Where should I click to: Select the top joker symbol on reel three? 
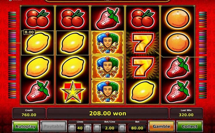[107, 43]
